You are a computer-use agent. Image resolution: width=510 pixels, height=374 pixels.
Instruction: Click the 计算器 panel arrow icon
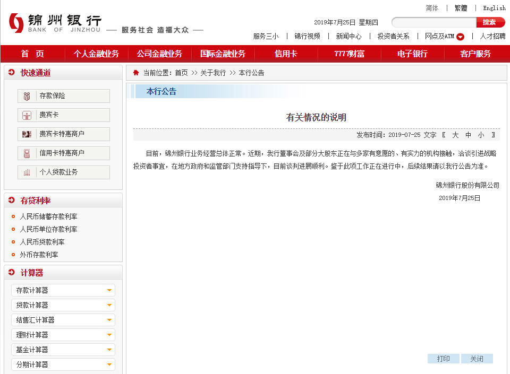(x=11, y=273)
